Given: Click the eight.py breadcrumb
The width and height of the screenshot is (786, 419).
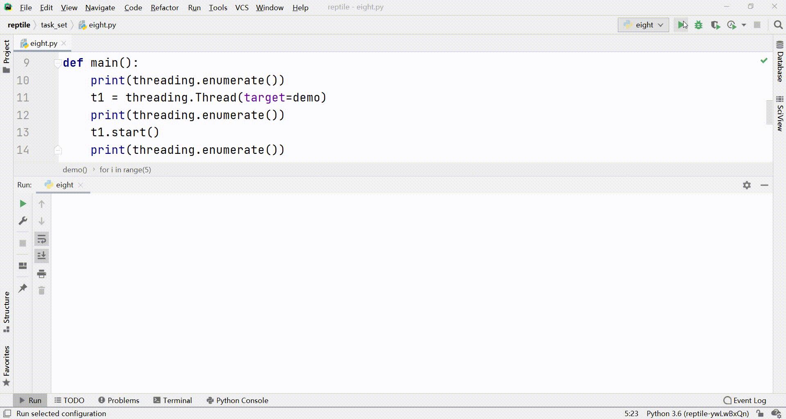Looking at the screenshot, I should 98,25.
